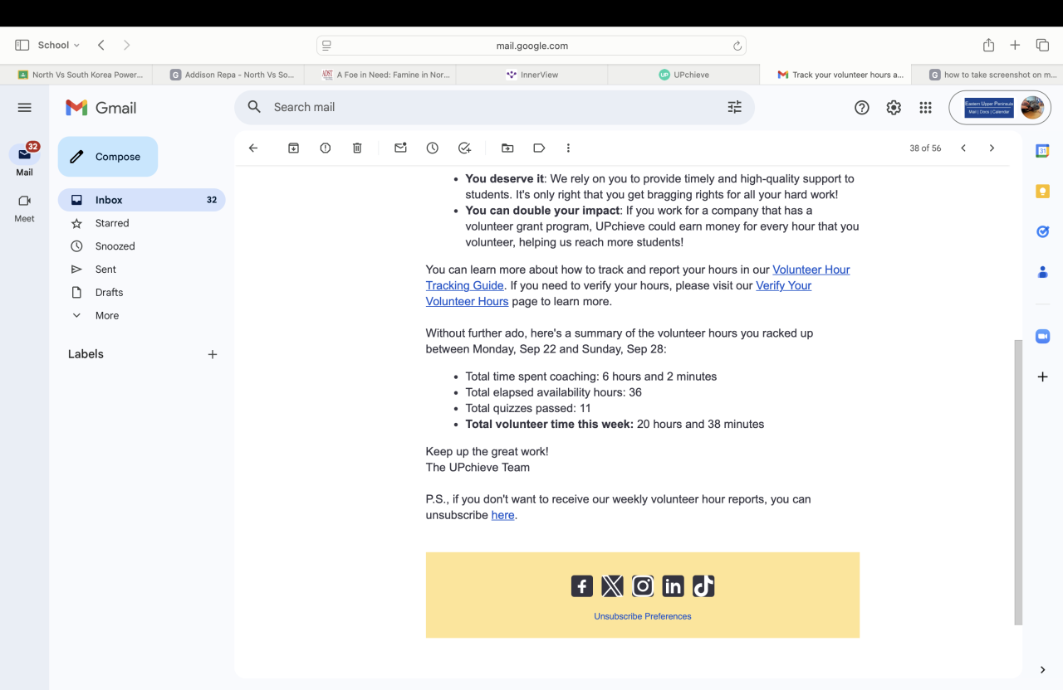
Task: Show Safari tab overview
Action: pyautogui.click(x=1042, y=45)
